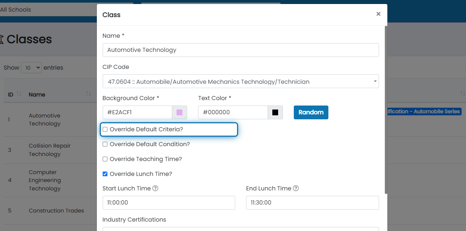This screenshot has width=466, height=231.
Task: Click the End Lunch Time field
Action: pyautogui.click(x=312, y=203)
